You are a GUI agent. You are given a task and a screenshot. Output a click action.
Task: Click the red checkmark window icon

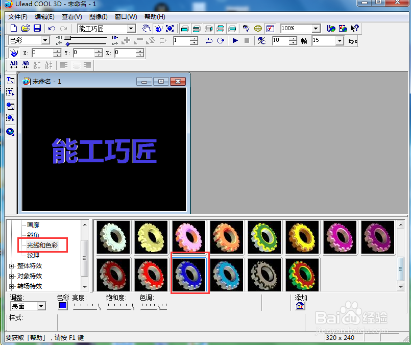click(270, 28)
